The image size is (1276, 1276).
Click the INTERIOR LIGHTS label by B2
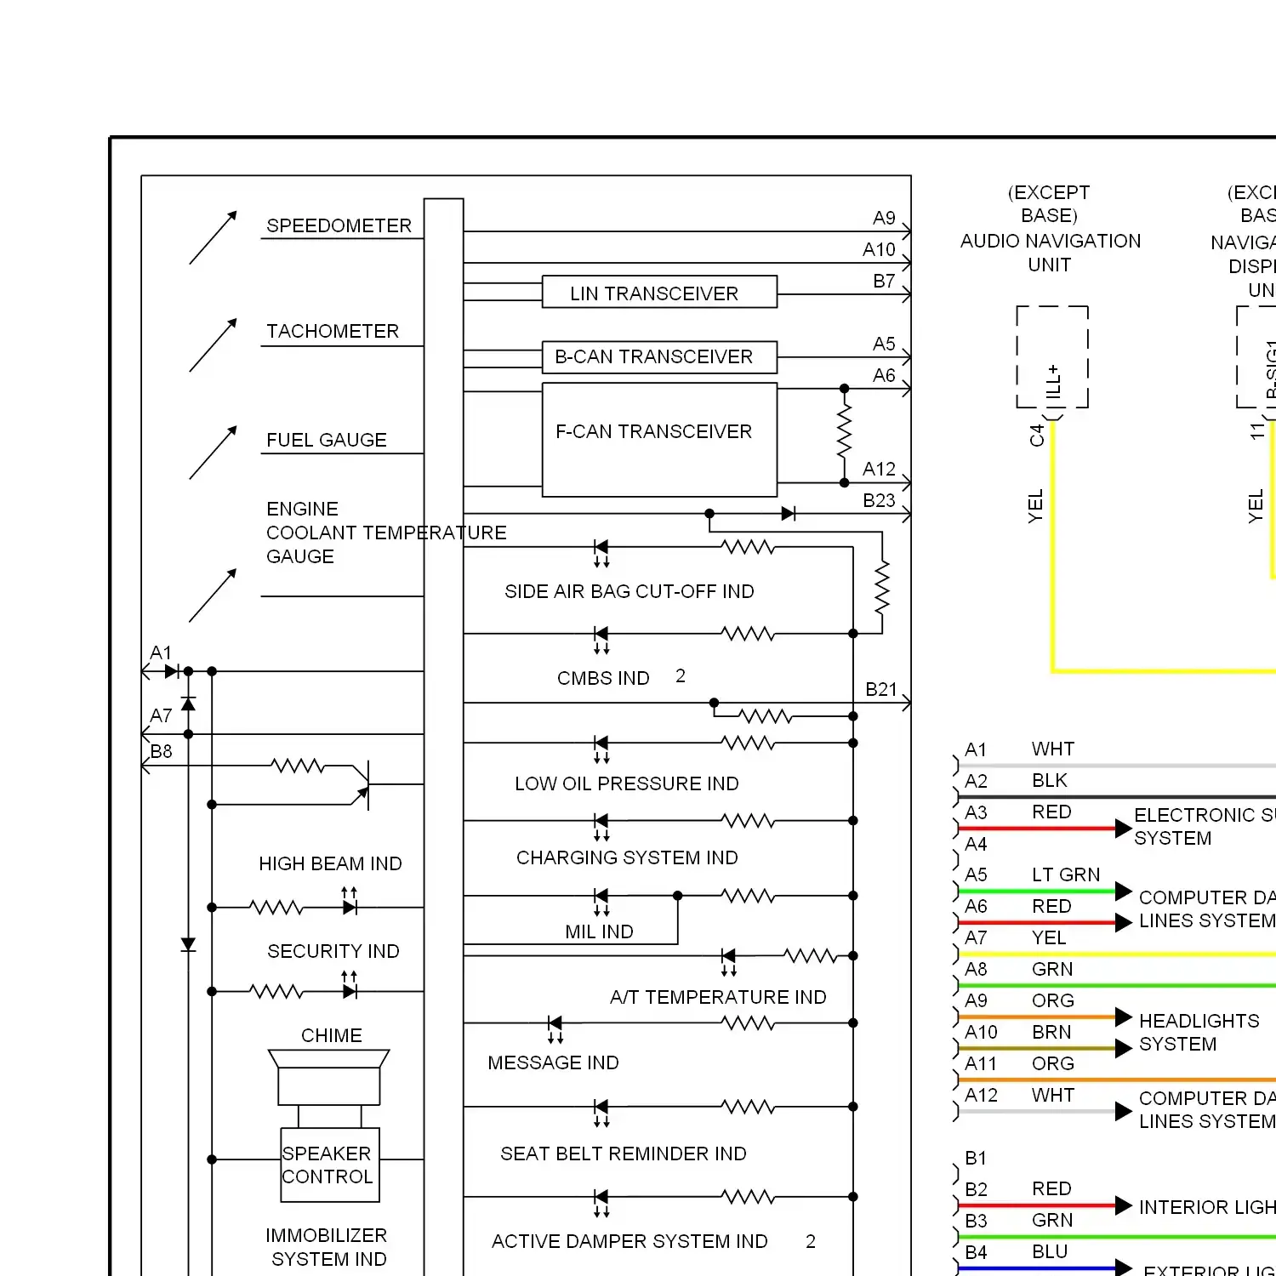pos(1207,1207)
